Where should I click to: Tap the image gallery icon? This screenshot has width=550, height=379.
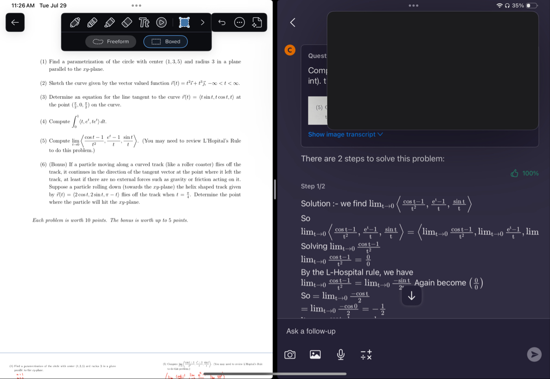315,354
